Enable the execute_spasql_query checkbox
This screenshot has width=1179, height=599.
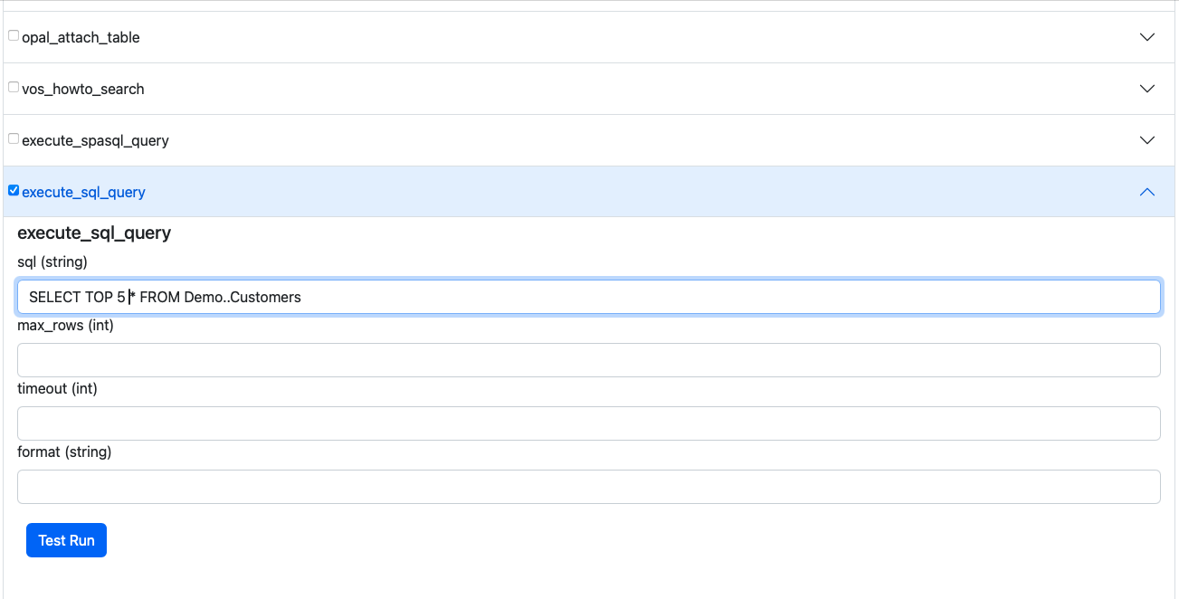14,139
